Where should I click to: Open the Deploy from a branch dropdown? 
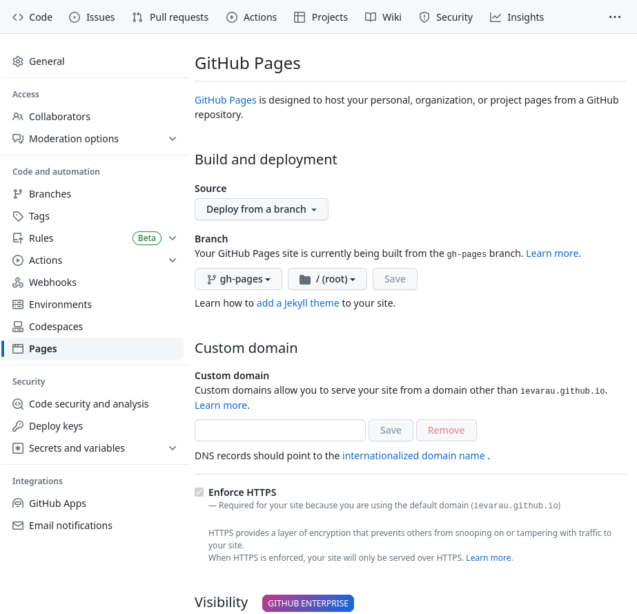262,209
